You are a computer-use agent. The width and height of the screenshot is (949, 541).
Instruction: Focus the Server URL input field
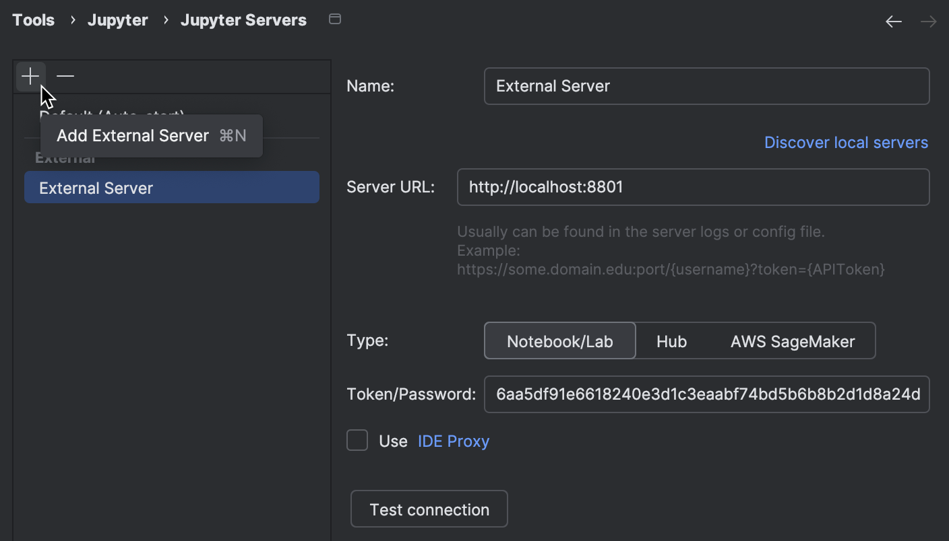693,187
